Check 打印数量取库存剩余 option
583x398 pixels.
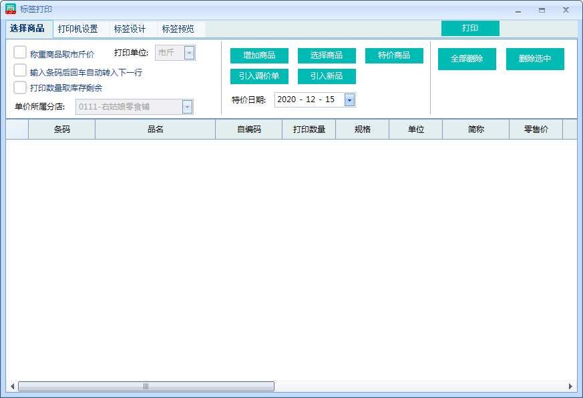tap(20, 87)
